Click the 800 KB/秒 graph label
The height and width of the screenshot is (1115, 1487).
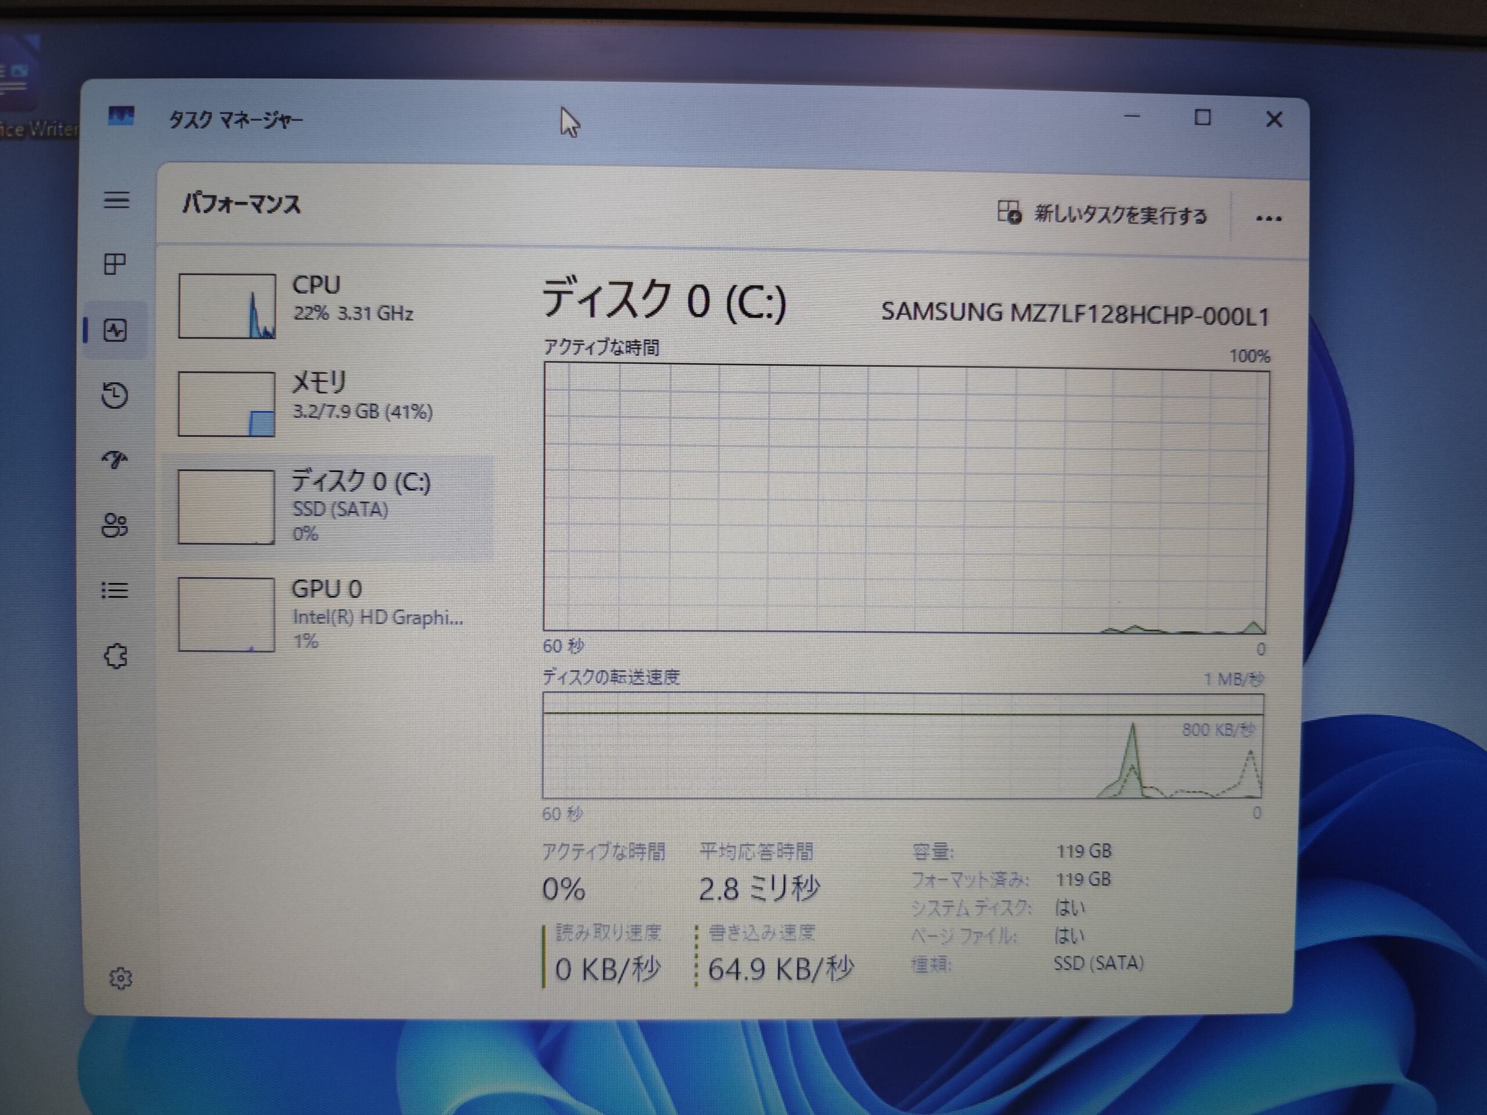tap(1218, 729)
